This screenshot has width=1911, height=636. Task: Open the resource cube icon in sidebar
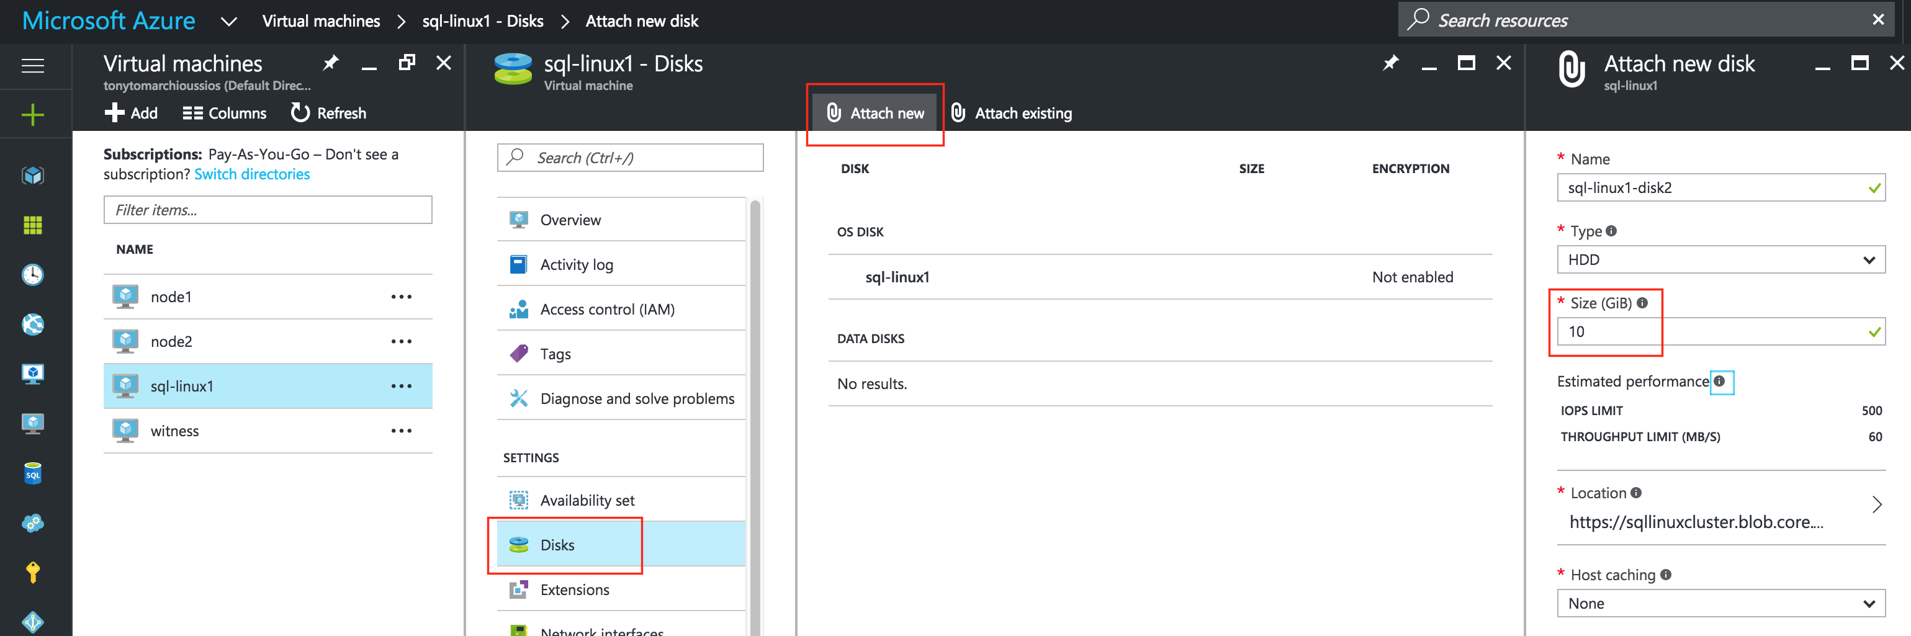33,176
